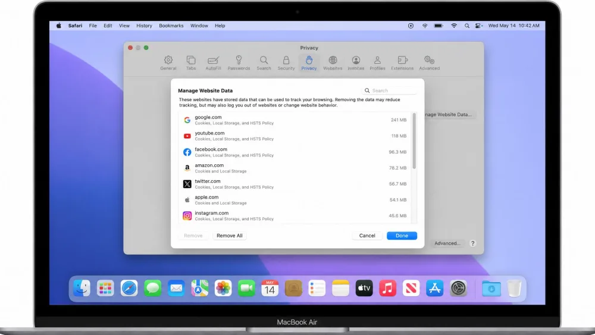The height and width of the screenshot is (335, 595).
Task: Open the Websites globe pane
Action: (x=333, y=63)
